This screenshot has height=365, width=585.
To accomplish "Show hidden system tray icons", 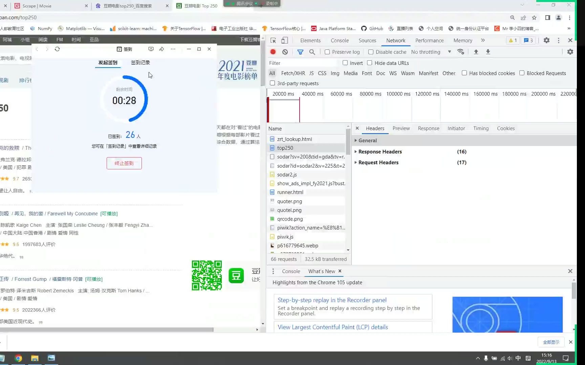I will 478,358.
